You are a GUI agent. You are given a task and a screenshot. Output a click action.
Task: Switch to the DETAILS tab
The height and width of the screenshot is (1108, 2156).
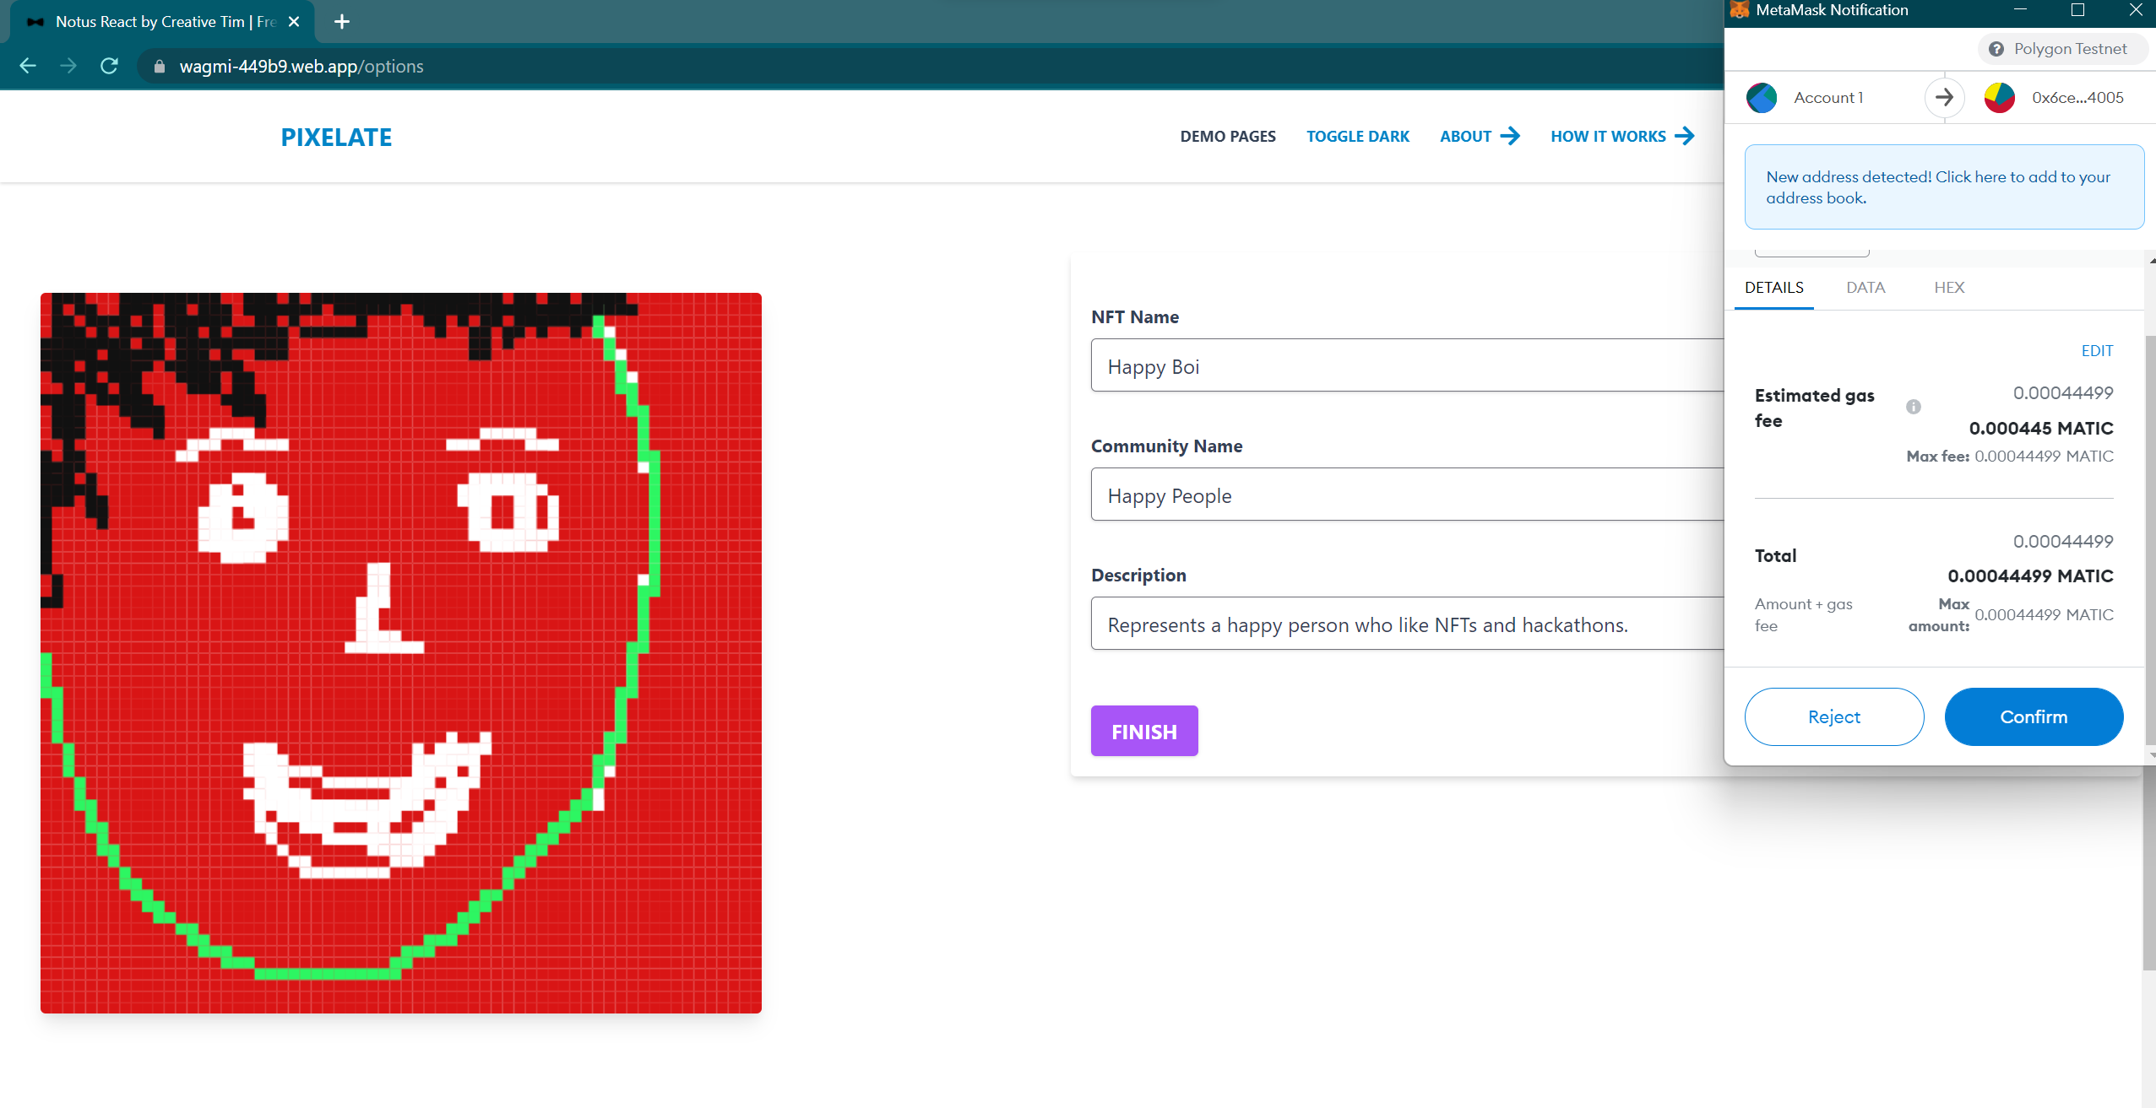coord(1774,288)
